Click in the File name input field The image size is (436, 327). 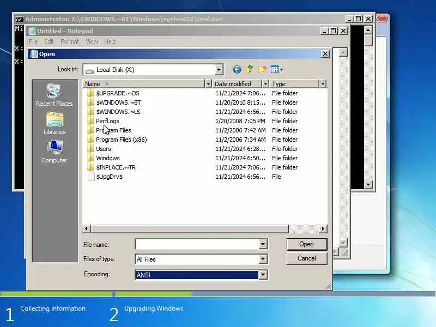point(197,244)
